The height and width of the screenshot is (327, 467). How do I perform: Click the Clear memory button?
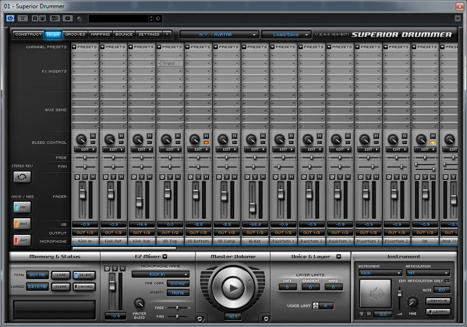(x=61, y=287)
